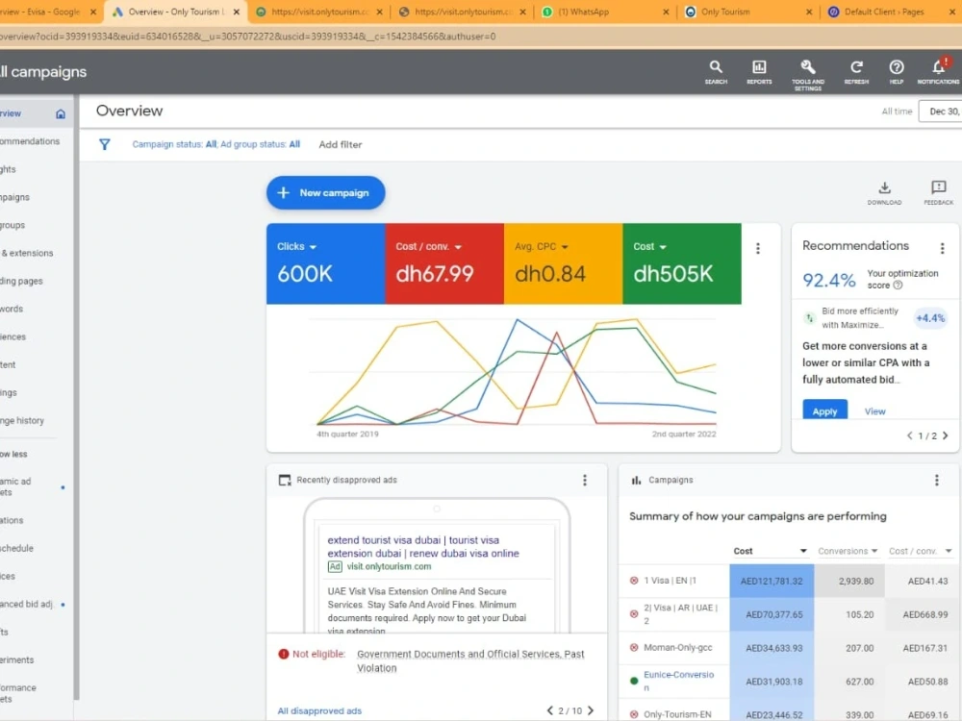Go to next recommendation page arrow
This screenshot has width=962, height=721.
click(x=946, y=435)
